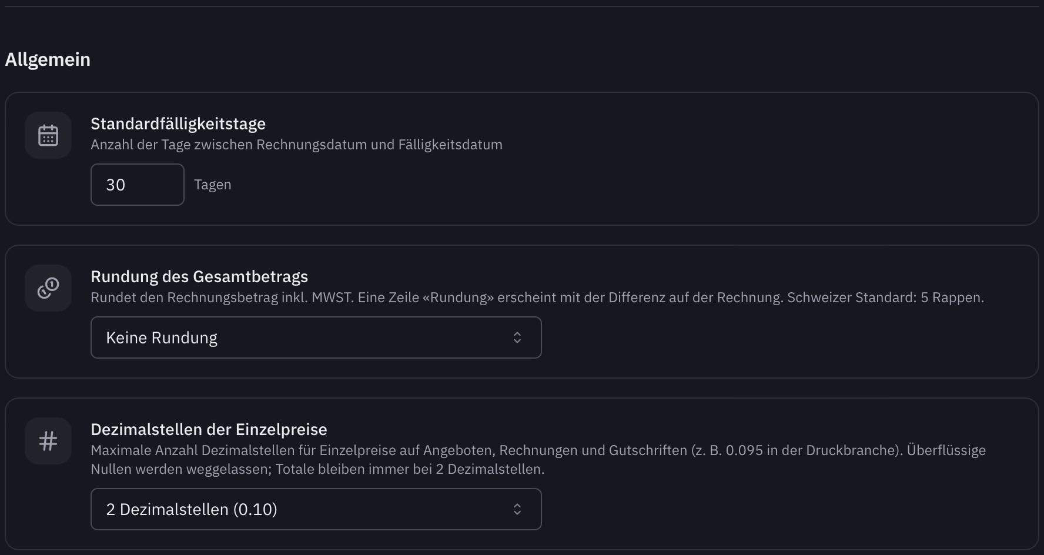Click the chevron arrows in the Dezimalstellen select
The height and width of the screenshot is (555, 1044).
pos(517,509)
